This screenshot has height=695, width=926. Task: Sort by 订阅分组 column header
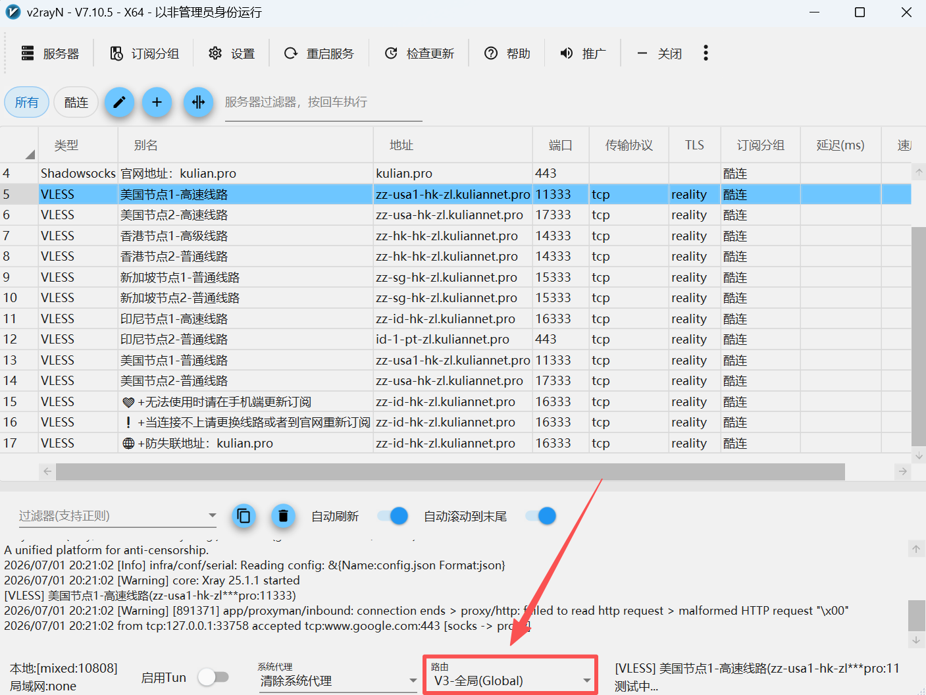(x=760, y=145)
